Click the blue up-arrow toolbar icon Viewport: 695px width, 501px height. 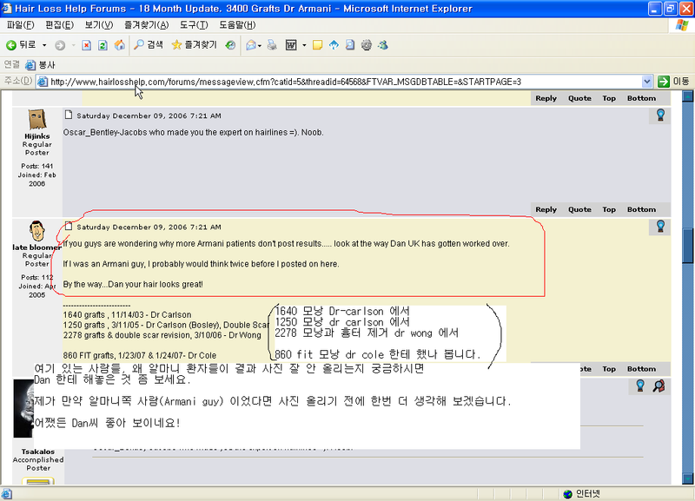[x=334, y=45]
